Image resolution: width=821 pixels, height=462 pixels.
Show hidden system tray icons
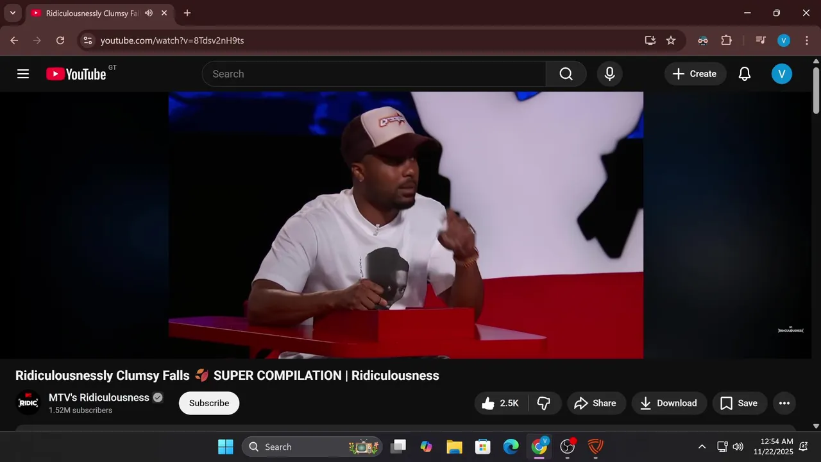702,447
